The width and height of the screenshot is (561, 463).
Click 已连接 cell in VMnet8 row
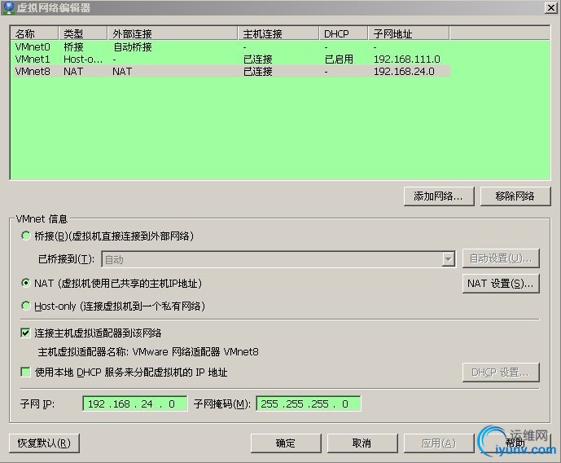click(x=258, y=71)
